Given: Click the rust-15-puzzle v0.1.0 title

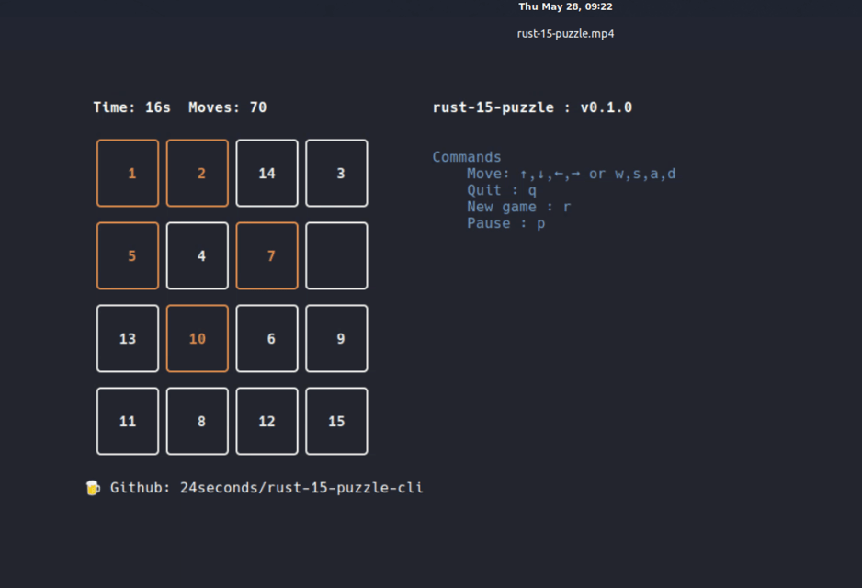Looking at the screenshot, I should 533,107.
